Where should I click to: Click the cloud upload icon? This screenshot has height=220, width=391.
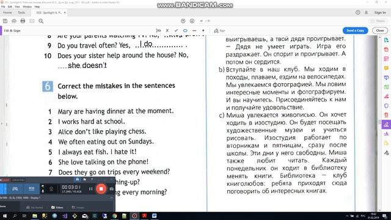pos(14,21)
